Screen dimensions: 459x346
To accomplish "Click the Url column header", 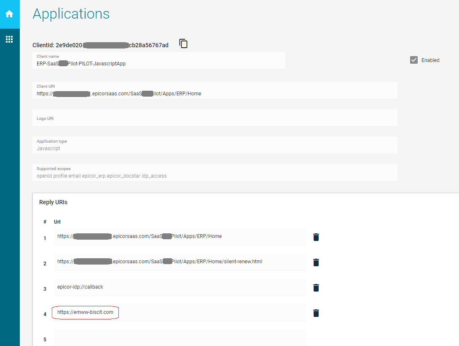I will pos(58,222).
